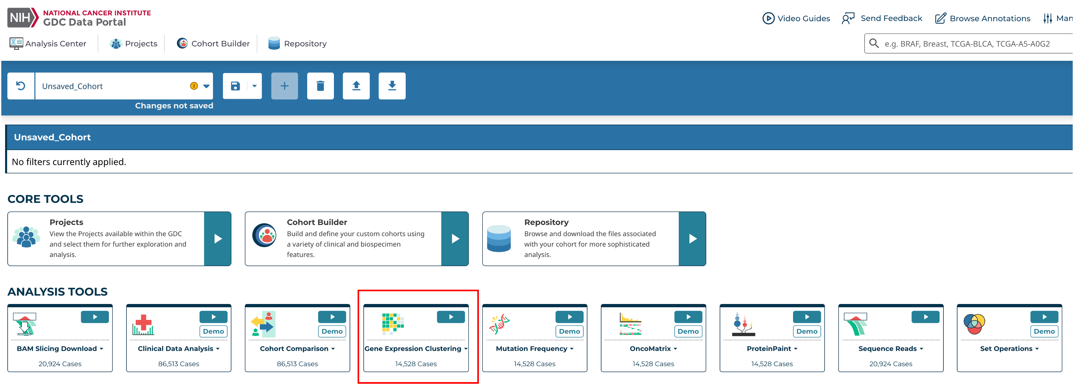This screenshot has height=384, width=1074.
Task: Click the download cohort arrow icon
Action: 392,86
